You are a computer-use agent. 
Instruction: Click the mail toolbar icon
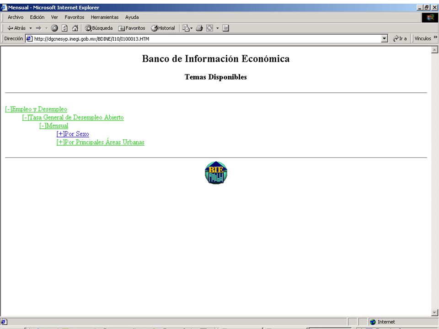point(186,28)
